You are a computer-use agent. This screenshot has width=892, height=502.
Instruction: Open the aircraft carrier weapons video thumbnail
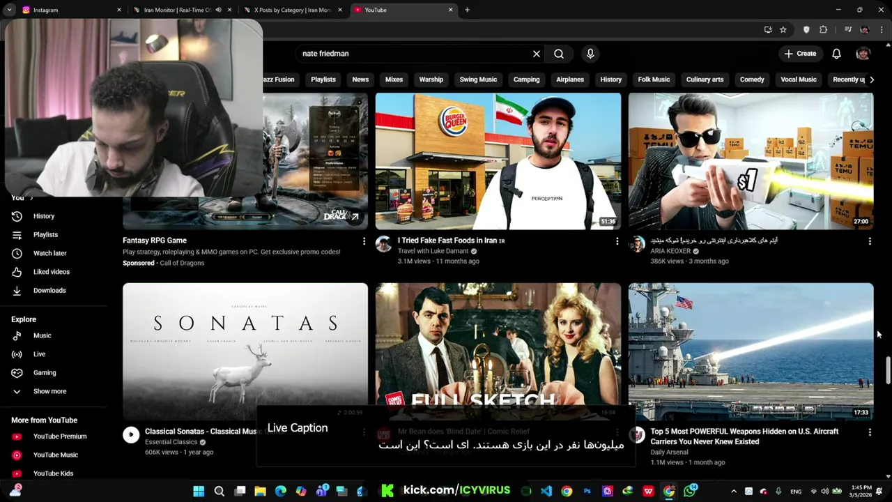pyautogui.click(x=751, y=351)
